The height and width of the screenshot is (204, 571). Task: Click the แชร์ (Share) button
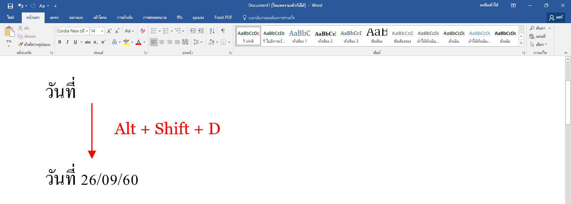pos(556,17)
